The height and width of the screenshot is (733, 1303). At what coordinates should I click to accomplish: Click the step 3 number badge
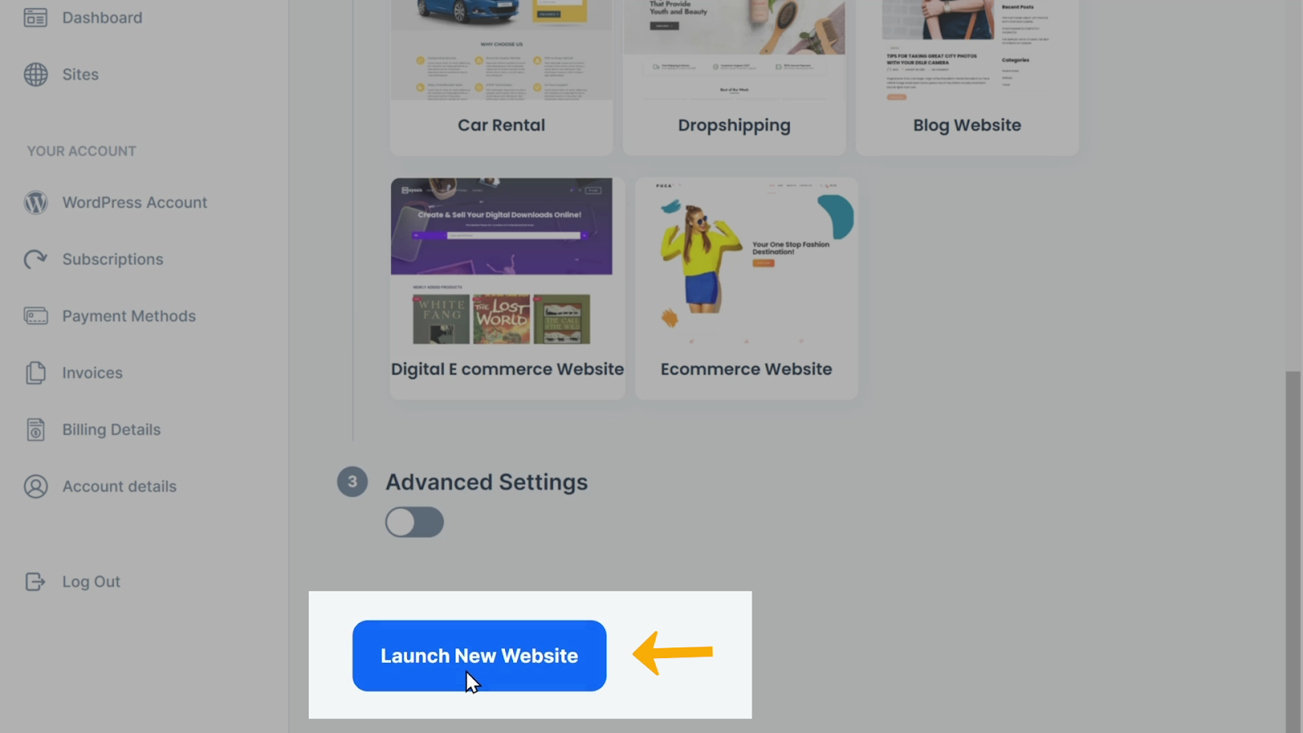(x=353, y=481)
